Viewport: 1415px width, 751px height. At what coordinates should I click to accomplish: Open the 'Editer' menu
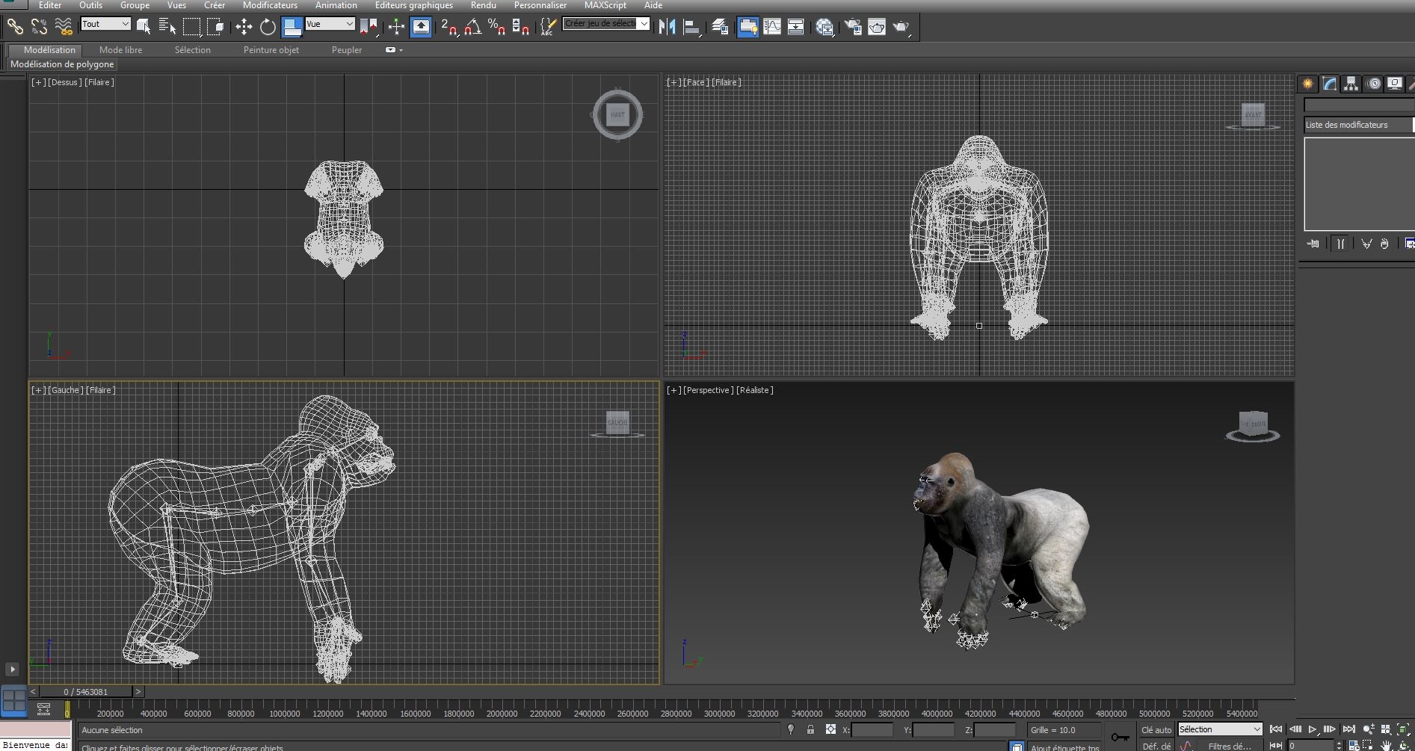point(50,5)
